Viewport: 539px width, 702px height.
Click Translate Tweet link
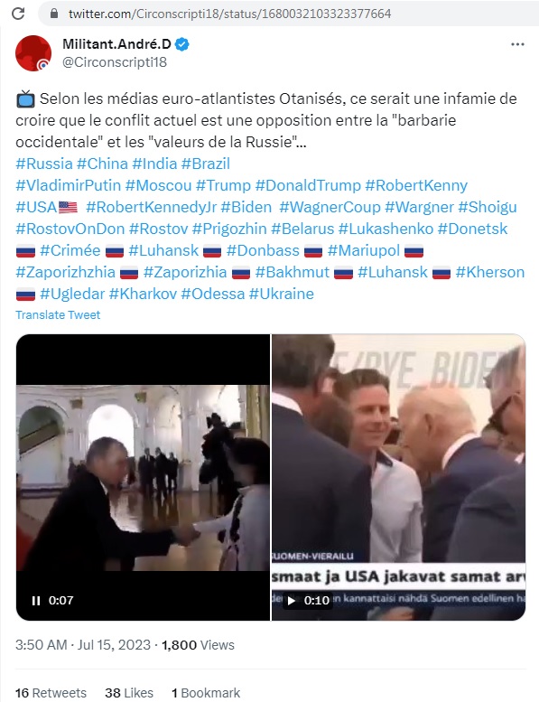pos(58,314)
